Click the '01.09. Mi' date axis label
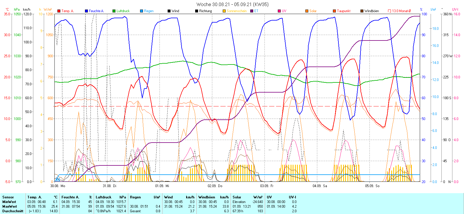464x214 pixels. [x=162, y=186]
